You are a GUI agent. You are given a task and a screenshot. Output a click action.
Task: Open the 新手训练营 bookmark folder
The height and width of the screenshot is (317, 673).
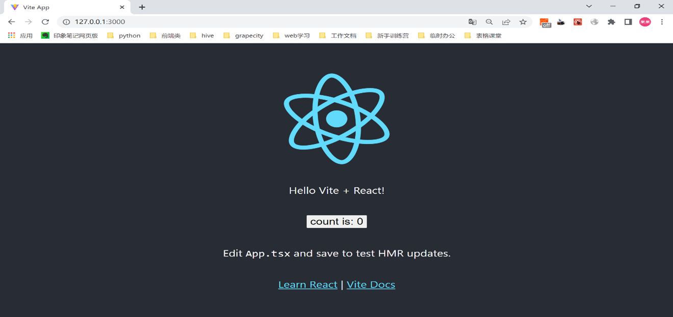(x=387, y=36)
